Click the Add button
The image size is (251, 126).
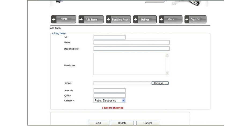(98, 123)
